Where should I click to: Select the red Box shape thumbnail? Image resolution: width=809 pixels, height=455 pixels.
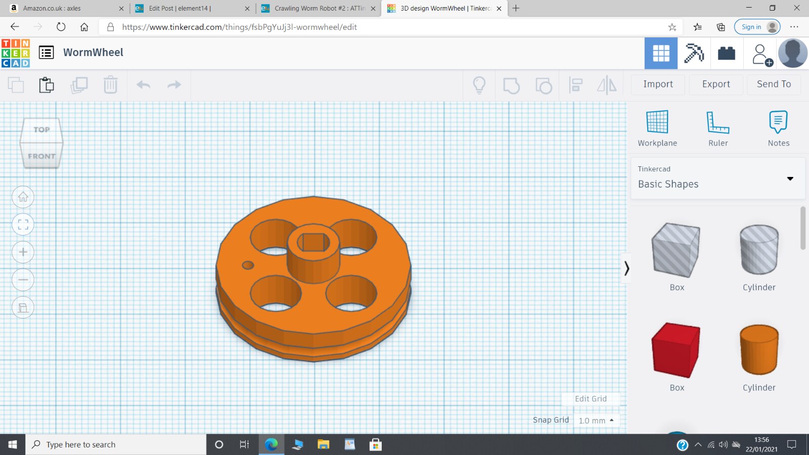tap(676, 350)
